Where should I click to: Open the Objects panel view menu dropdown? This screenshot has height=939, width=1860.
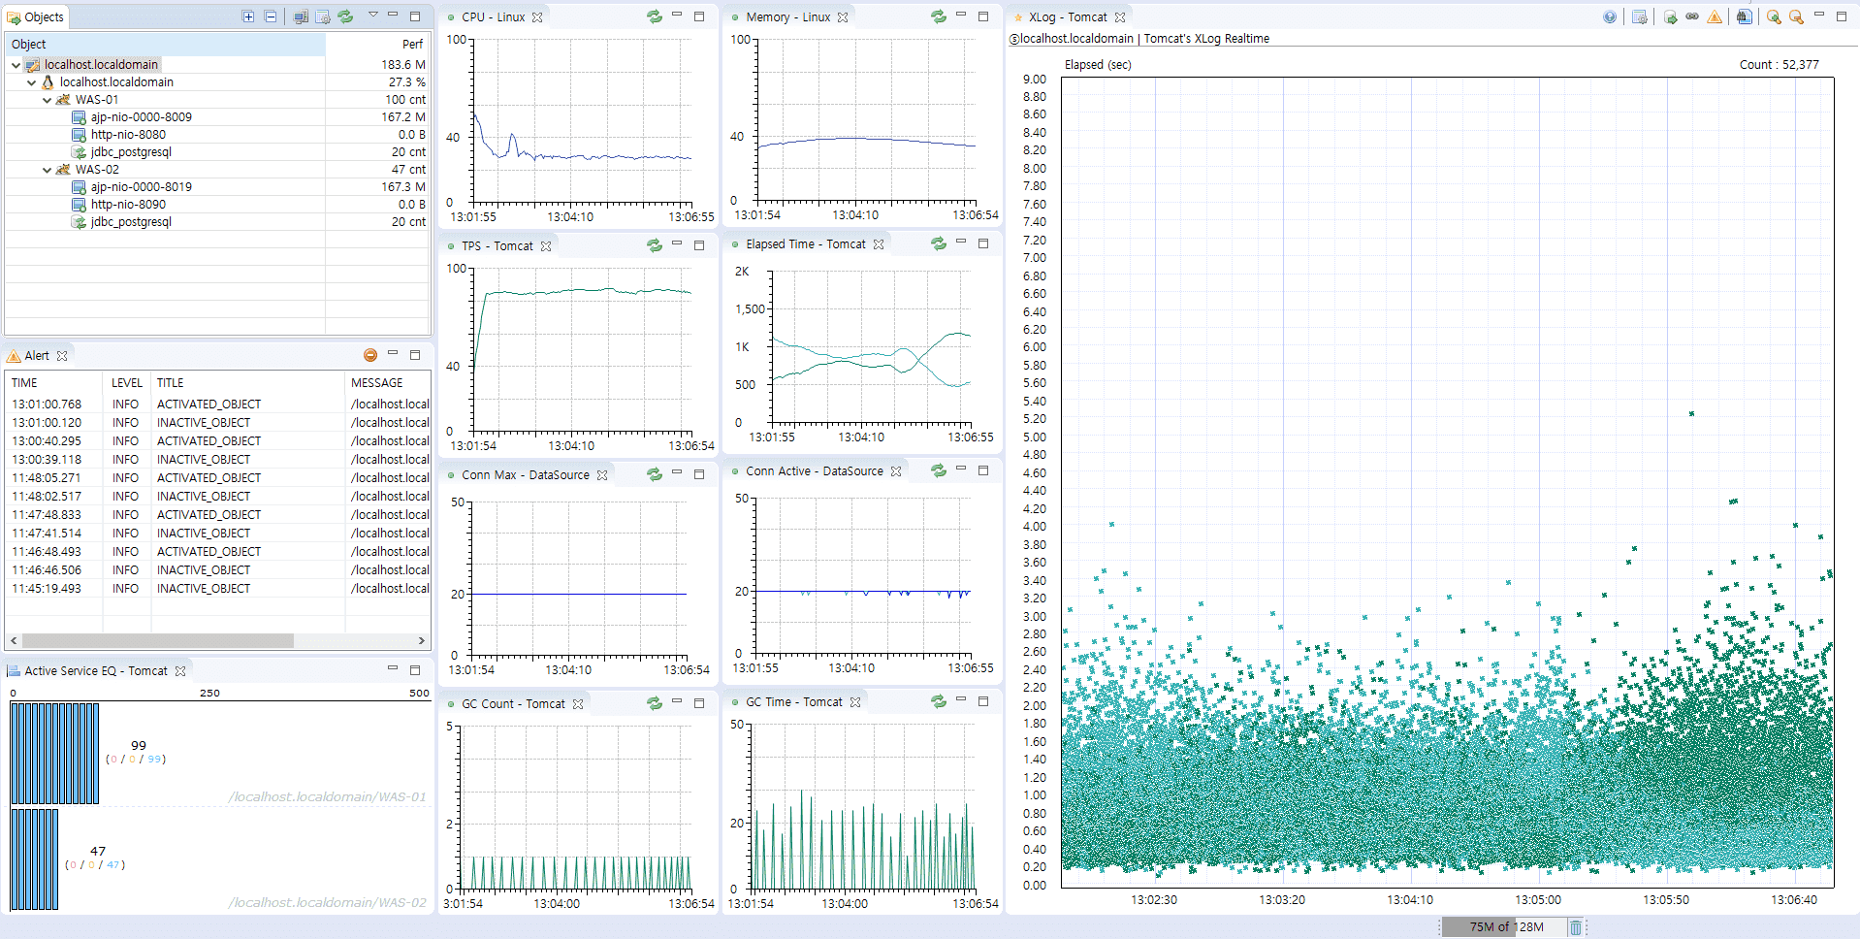point(373,16)
